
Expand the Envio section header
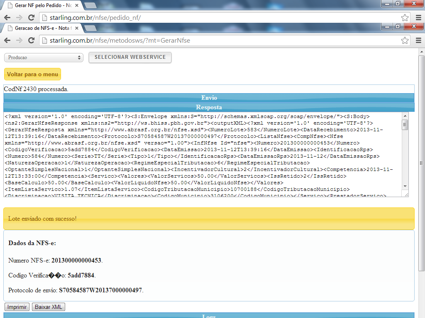pyautogui.click(x=209, y=98)
